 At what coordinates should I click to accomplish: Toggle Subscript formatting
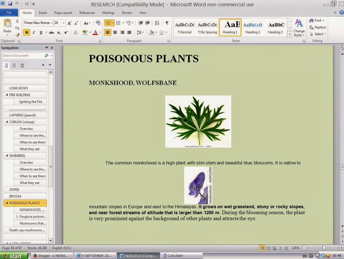tap(59, 32)
